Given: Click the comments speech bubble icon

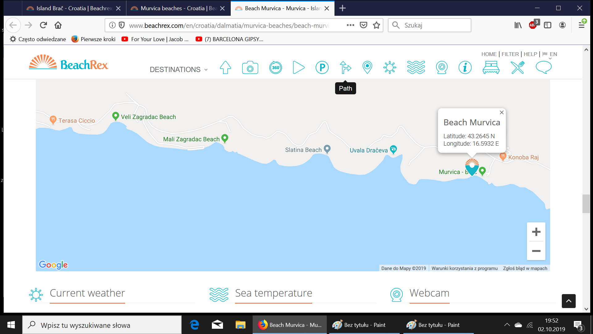Looking at the screenshot, I should click(544, 67).
